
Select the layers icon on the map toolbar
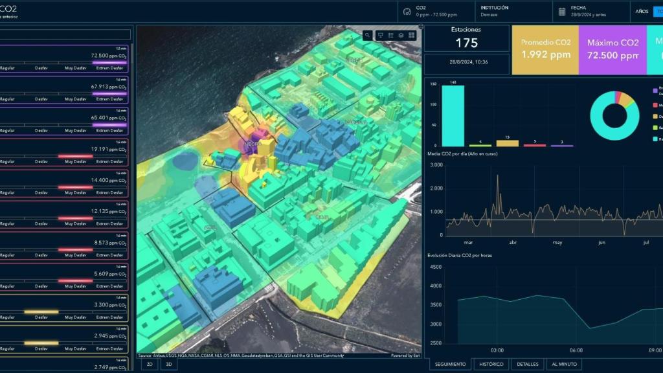click(x=401, y=34)
